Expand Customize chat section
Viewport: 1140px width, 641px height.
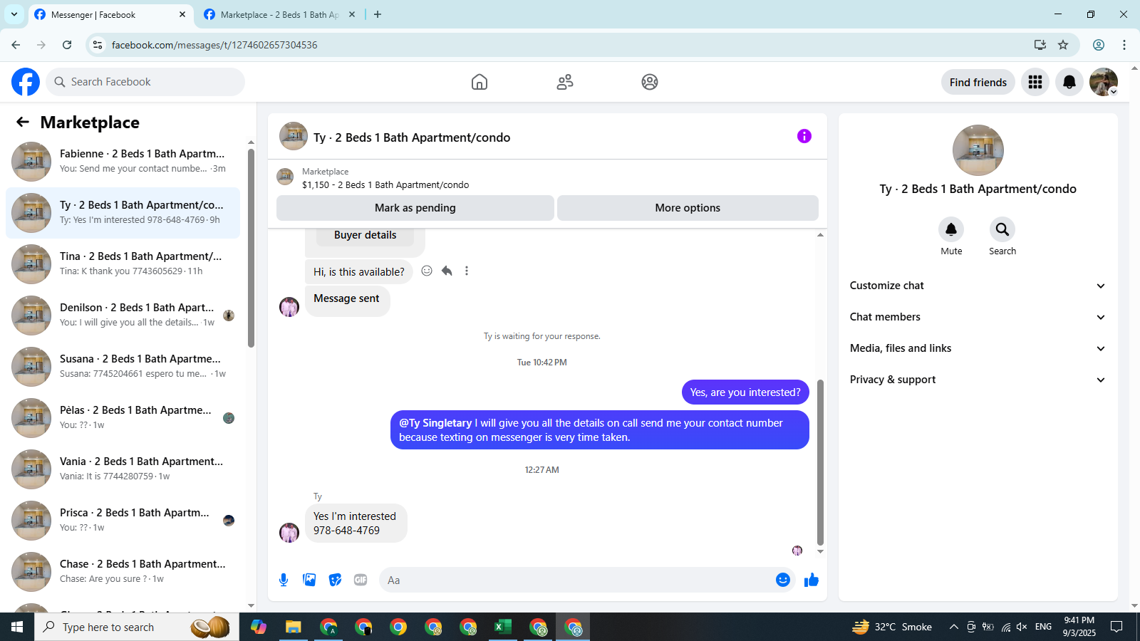[978, 286]
